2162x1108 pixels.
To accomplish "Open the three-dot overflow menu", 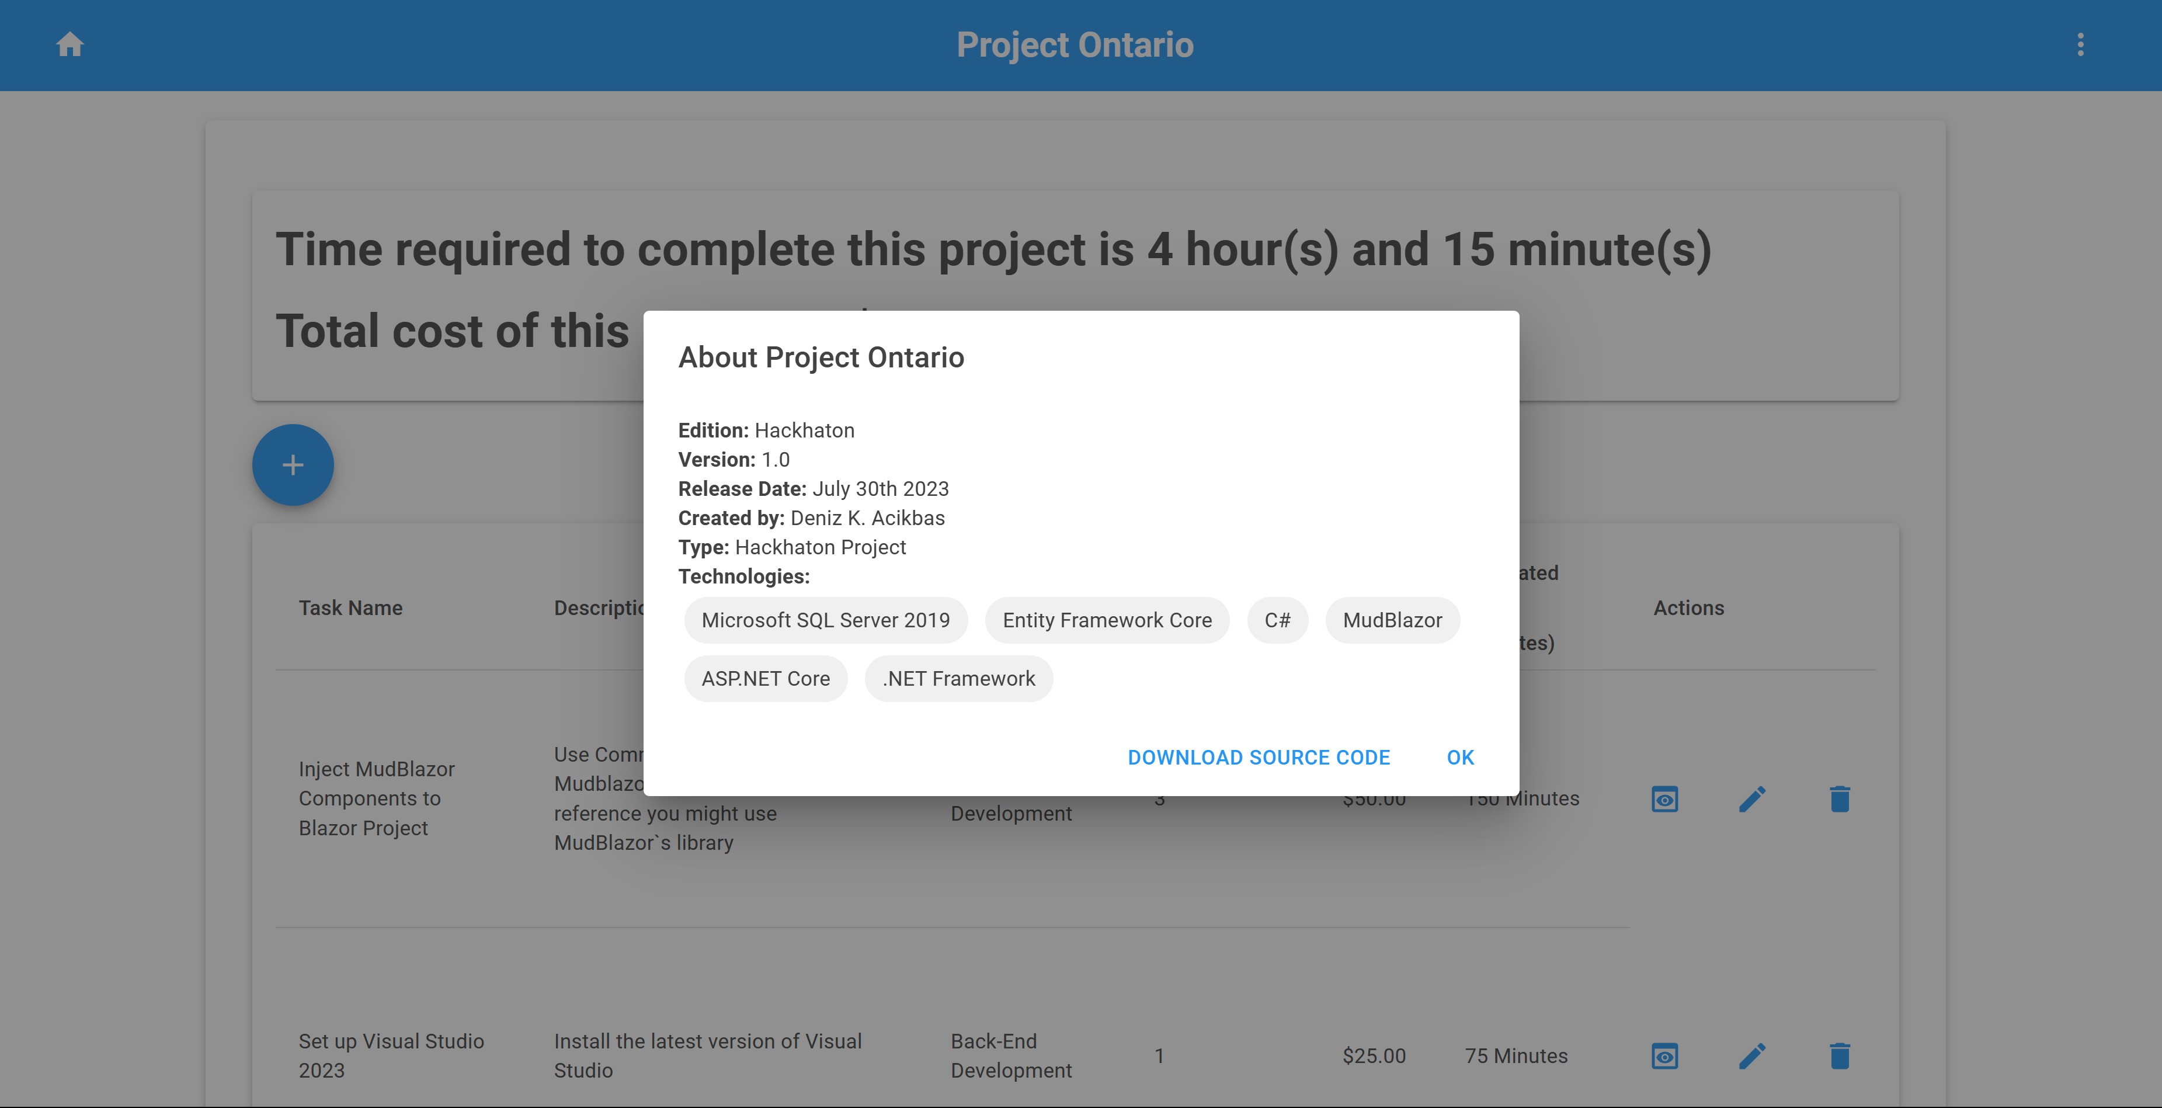I will 2080,44.
